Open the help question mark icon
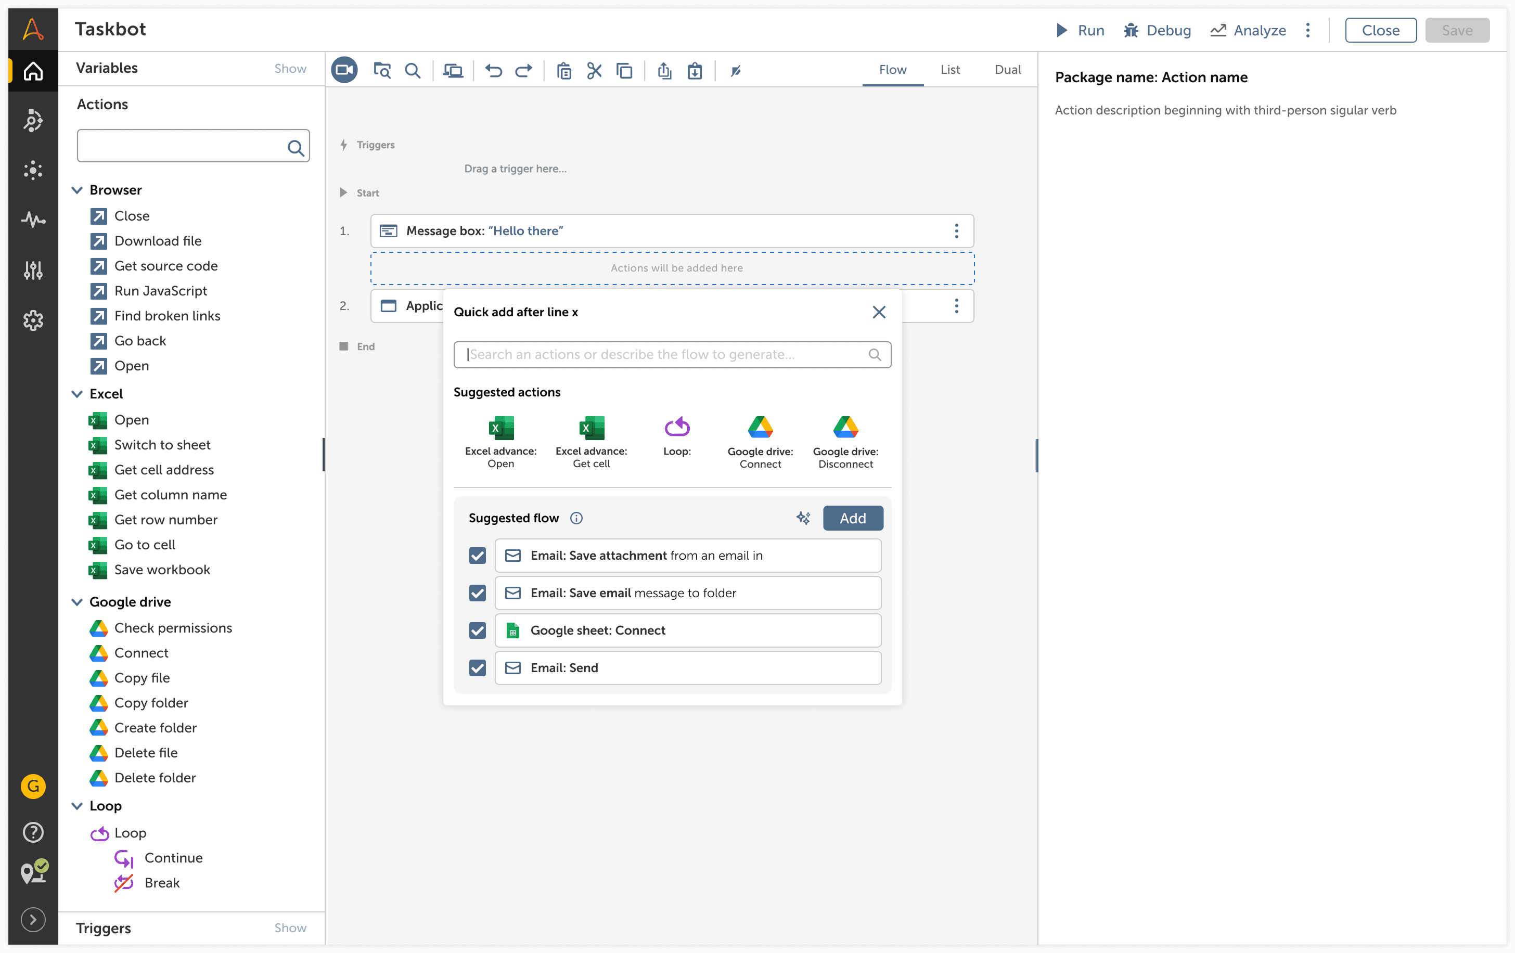The width and height of the screenshot is (1515, 953). [33, 832]
